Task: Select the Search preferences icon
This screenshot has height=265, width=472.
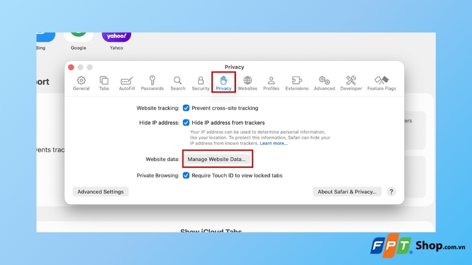Action: coord(178,83)
